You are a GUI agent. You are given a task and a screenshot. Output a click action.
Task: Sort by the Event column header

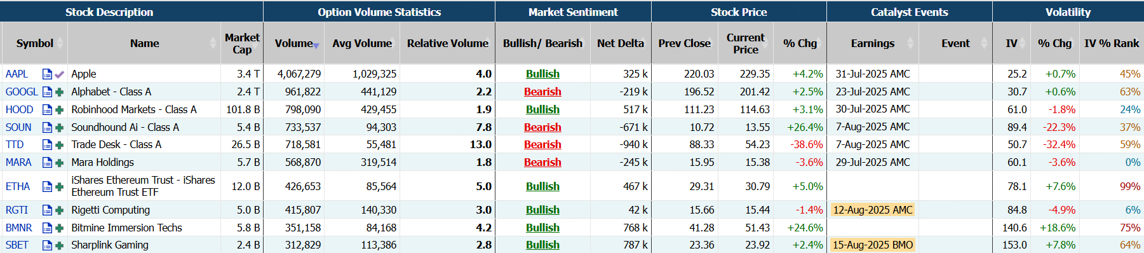pos(955,43)
